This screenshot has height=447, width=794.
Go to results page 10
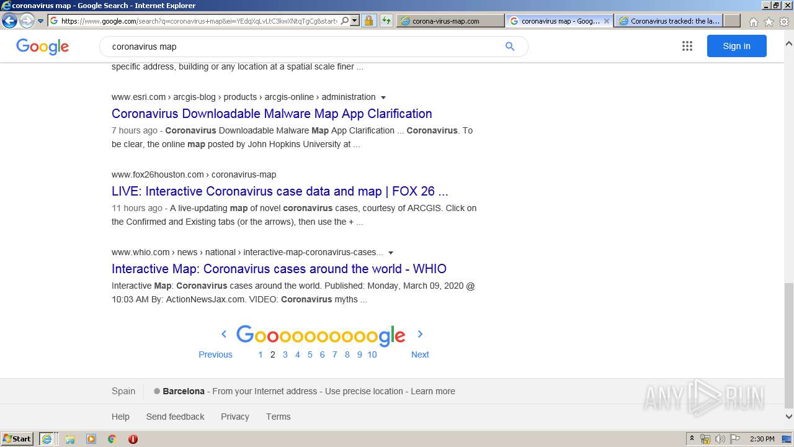tap(372, 354)
